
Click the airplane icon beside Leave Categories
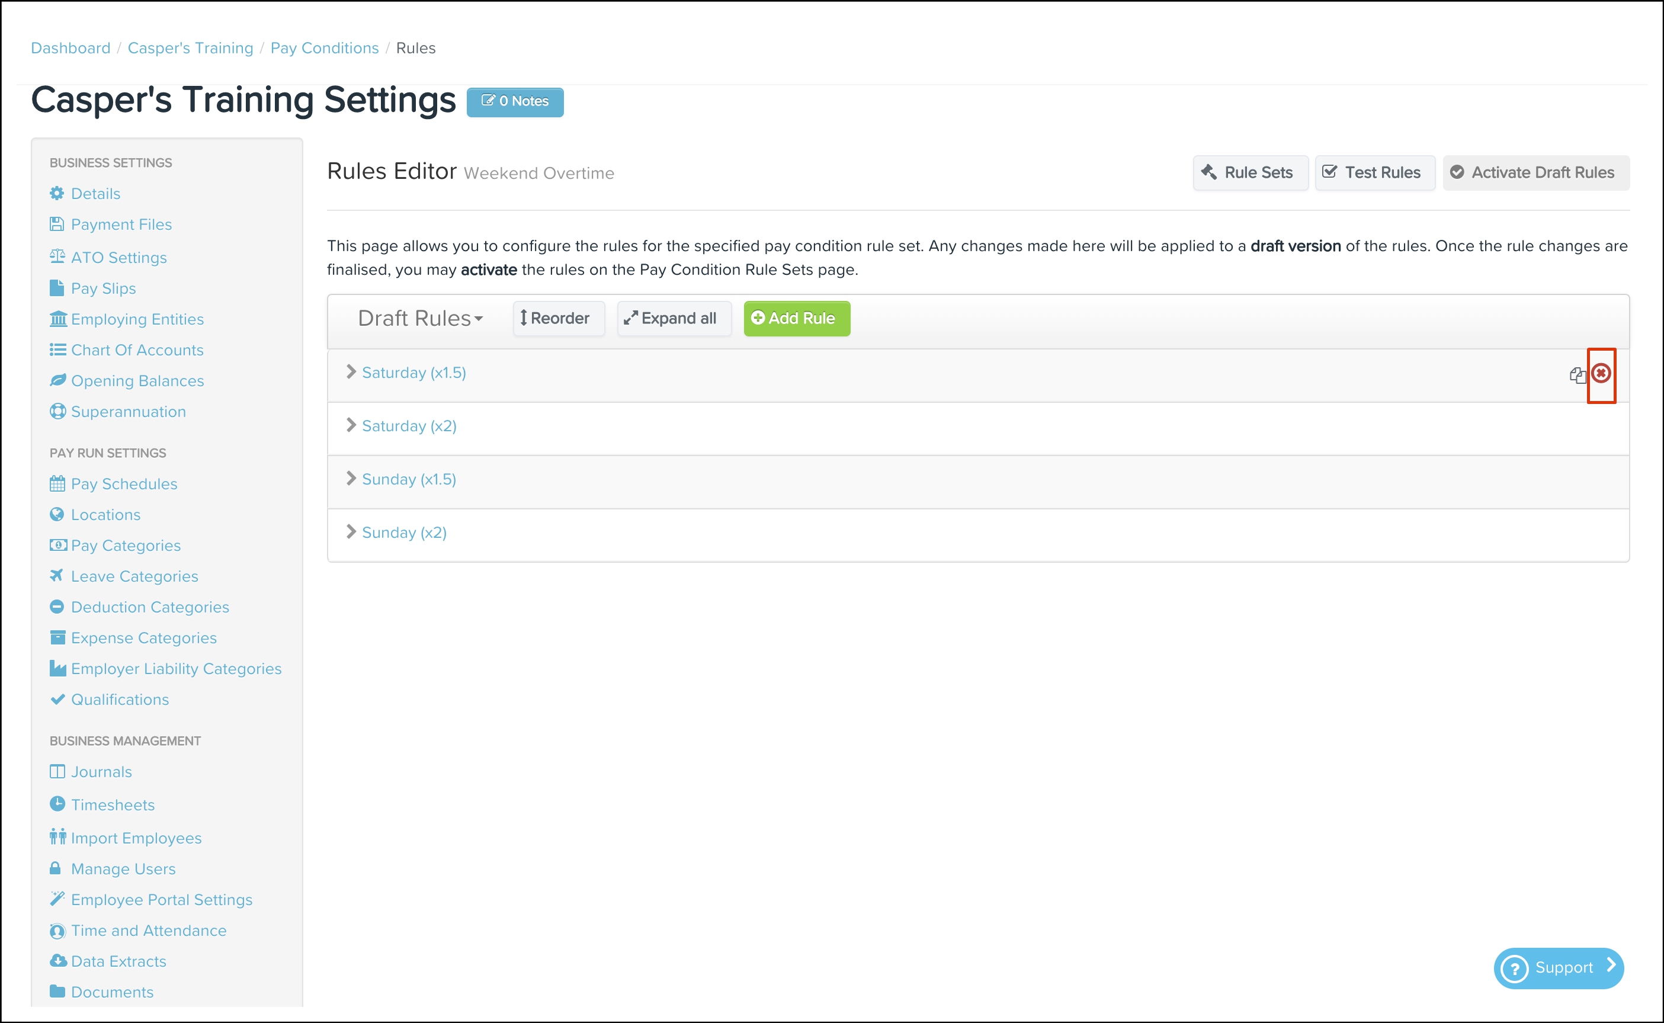point(57,576)
